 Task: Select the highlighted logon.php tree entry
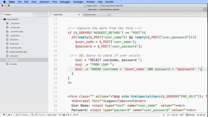(x=24, y=60)
